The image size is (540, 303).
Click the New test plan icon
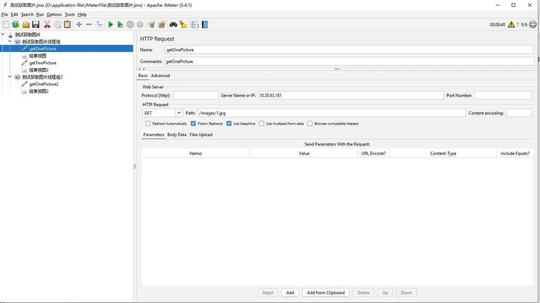[6, 25]
